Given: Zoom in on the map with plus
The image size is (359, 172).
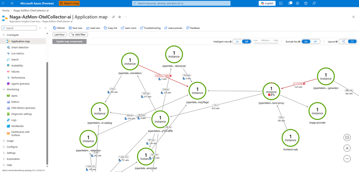Looking at the screenshot, I should click(347, 148).
